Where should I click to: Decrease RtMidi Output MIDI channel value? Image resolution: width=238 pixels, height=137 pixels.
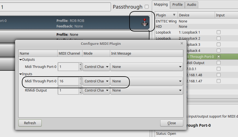coord(80,92)
